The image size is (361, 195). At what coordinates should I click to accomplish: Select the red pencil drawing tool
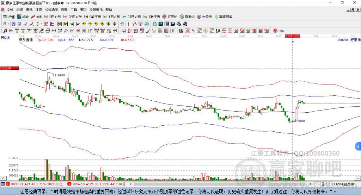pyautogui.click(x=5, y=31)
